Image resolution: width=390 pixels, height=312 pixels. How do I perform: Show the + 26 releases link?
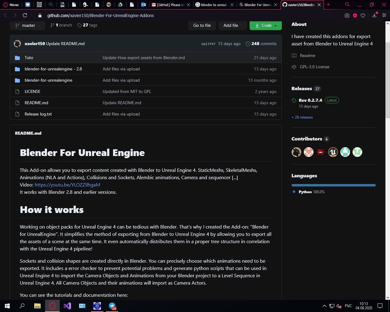click(x=302, y=117)
